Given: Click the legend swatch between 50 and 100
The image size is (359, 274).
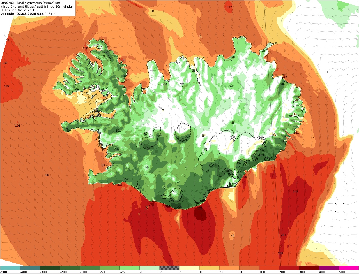Looking at the screenshot, I should pyautogui.click(x=249, y=268).
